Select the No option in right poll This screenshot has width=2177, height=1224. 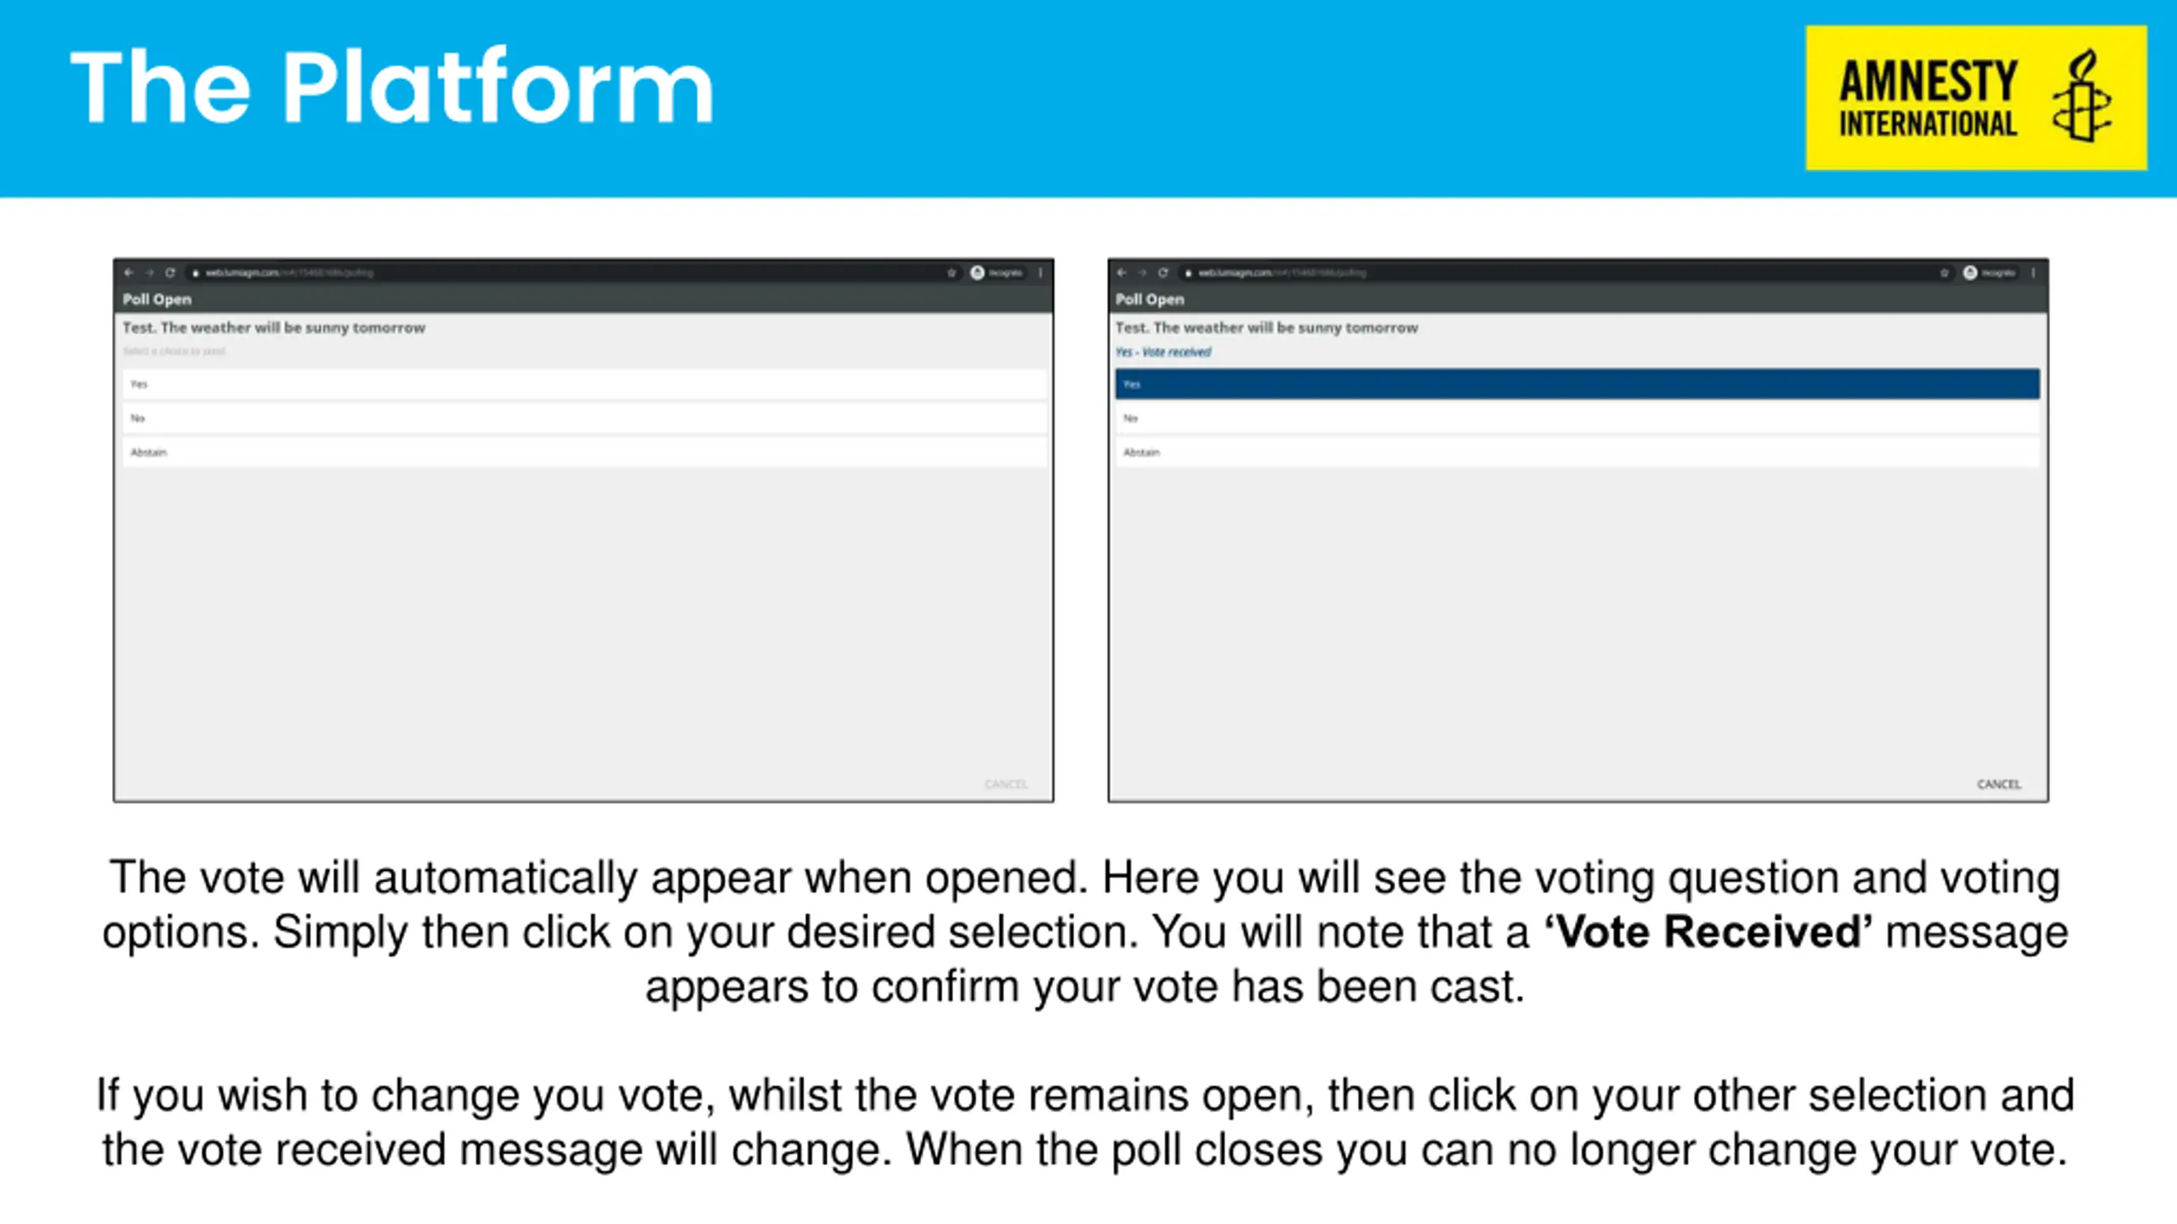coord(1577,418)
